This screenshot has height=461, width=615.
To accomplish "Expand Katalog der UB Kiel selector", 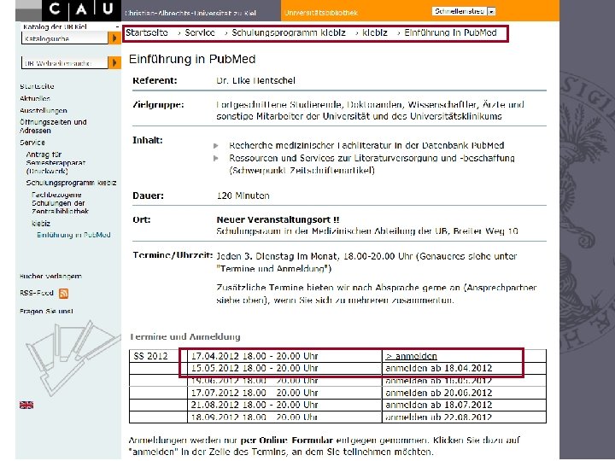I will pos(71,26).
